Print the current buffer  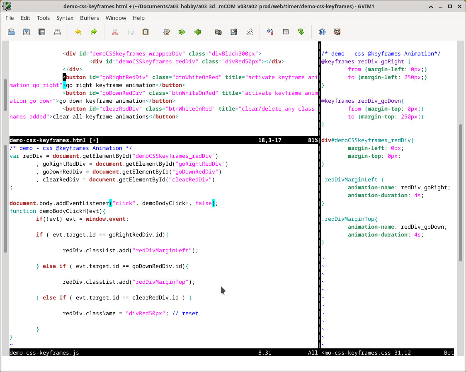57,32
